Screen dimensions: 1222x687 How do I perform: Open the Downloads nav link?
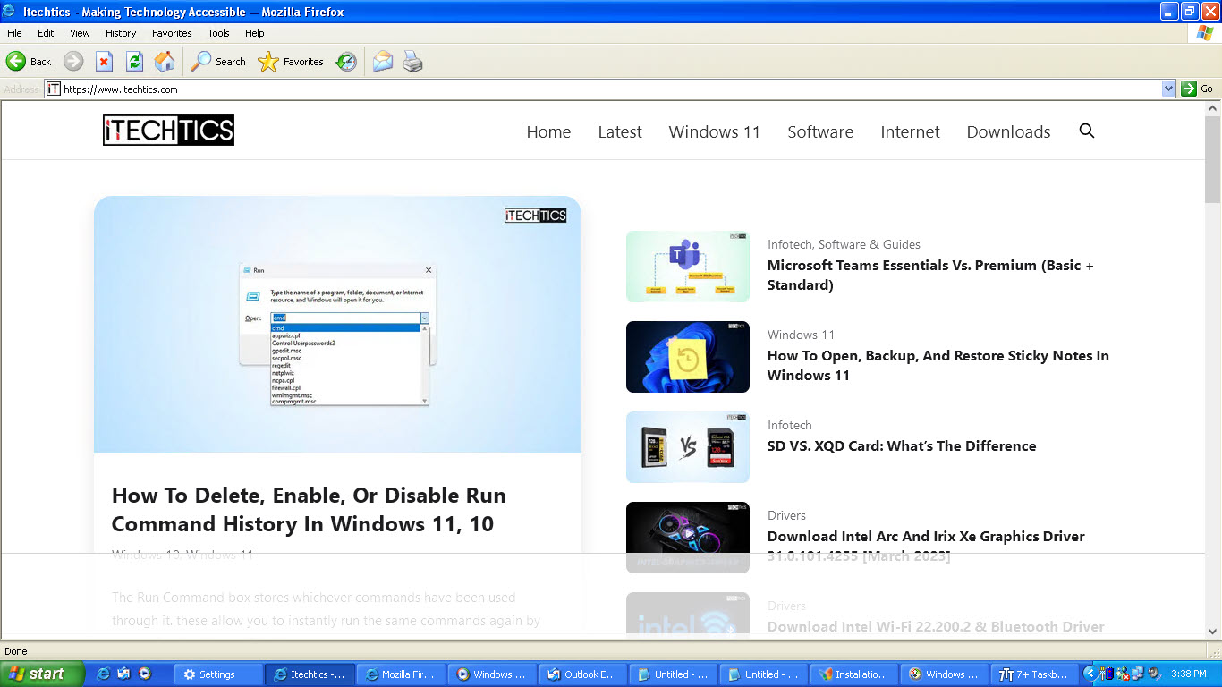click(1008, 131)
